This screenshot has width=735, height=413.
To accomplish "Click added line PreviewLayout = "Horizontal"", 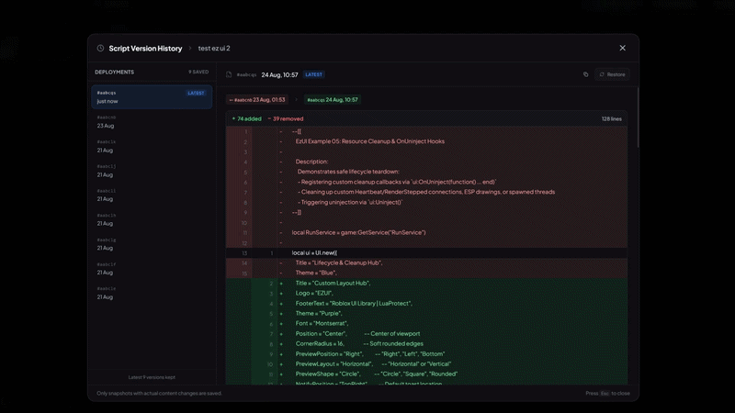I will click(426, 364).
